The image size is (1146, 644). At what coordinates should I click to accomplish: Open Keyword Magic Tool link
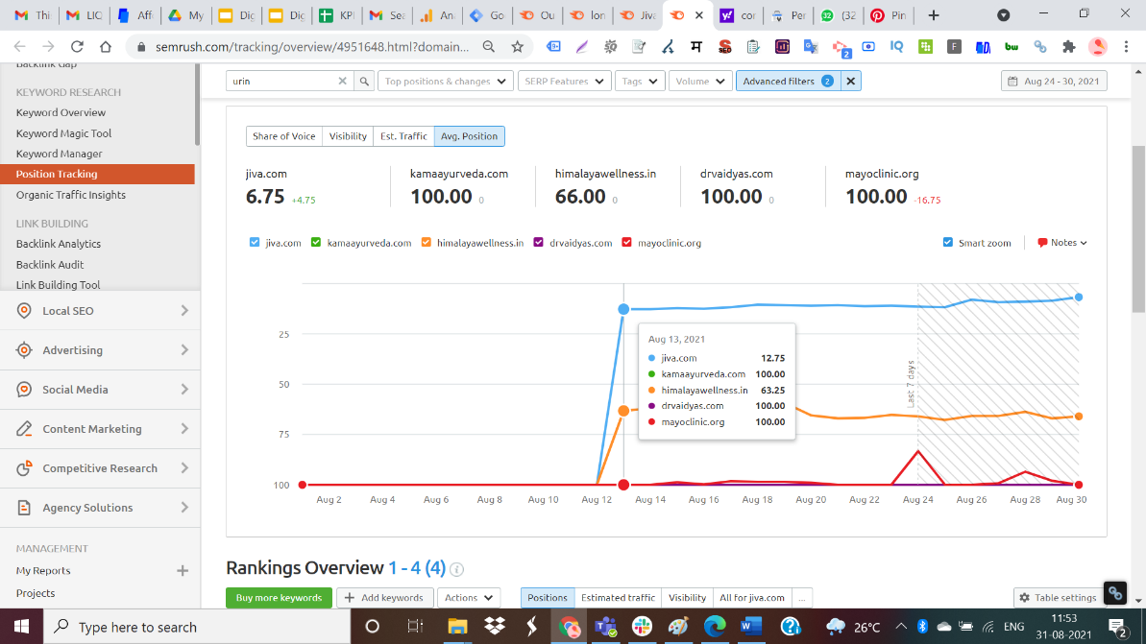63,132
